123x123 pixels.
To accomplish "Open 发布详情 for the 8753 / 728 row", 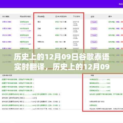I will click(111, 22).
